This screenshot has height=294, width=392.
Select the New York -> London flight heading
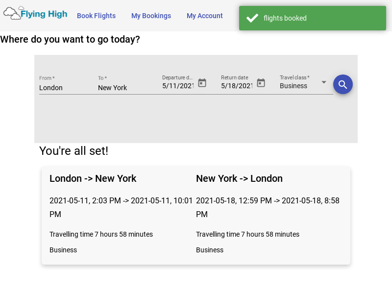(x=239, y=178)
